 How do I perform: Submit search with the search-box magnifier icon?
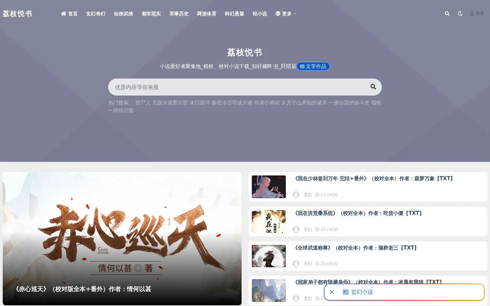(x=373, y=87)
